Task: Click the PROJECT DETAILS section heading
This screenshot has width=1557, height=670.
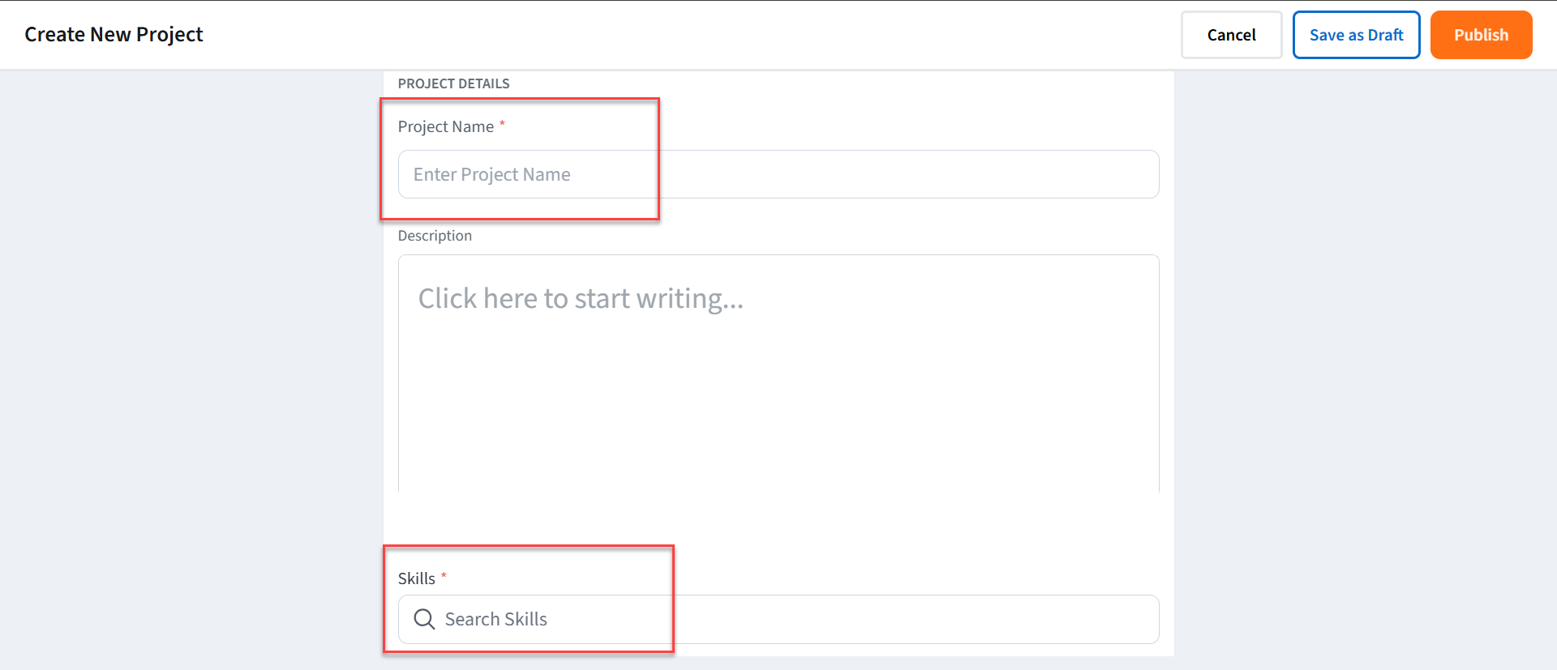Action: pos(453,83)
